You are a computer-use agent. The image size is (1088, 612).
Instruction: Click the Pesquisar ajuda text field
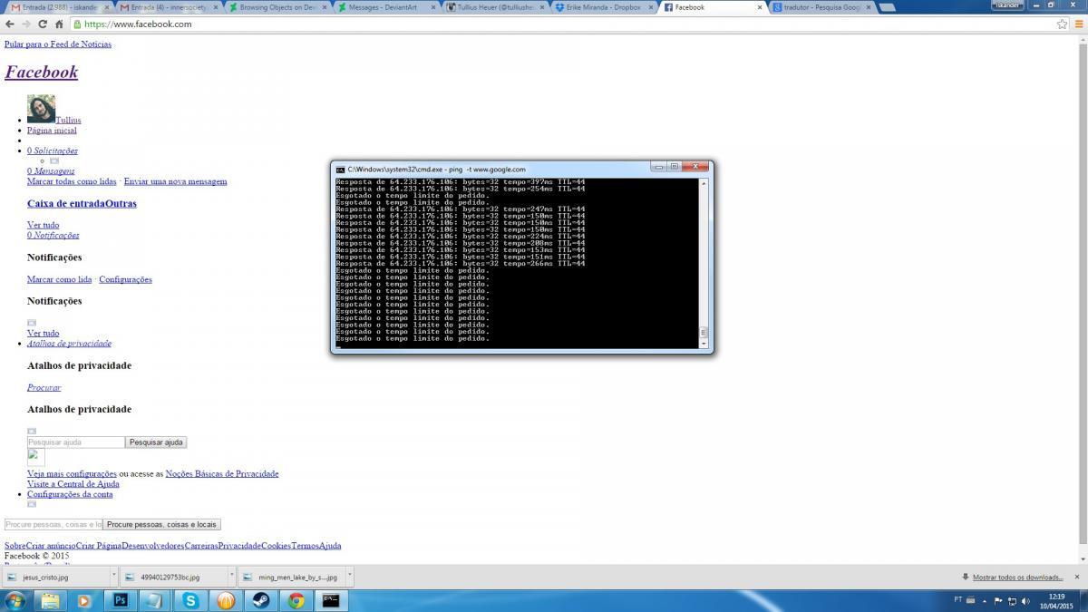pyautogui.click(x=76, y=442)
